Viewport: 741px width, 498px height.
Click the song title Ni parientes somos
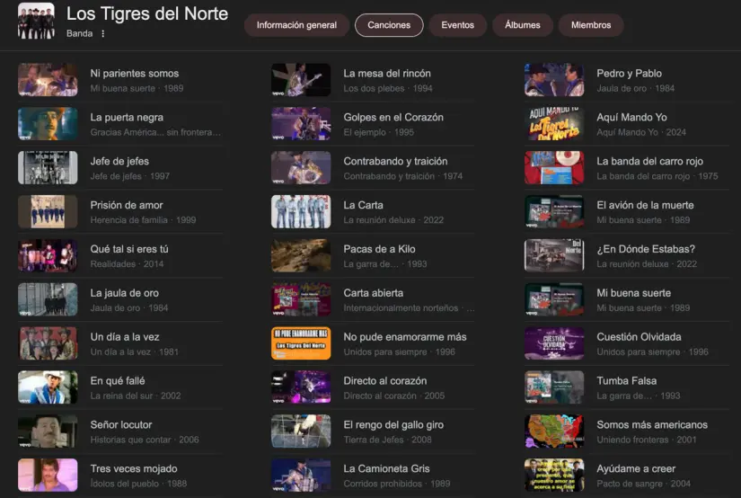(x=135, y=74)
